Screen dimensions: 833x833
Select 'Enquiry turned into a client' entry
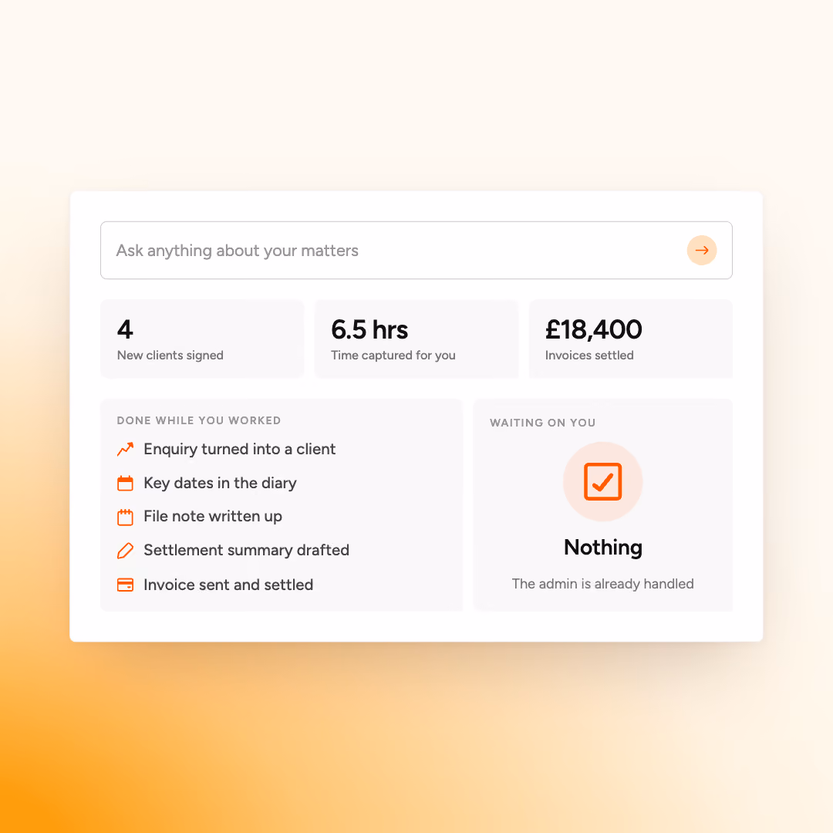(240, 450)
